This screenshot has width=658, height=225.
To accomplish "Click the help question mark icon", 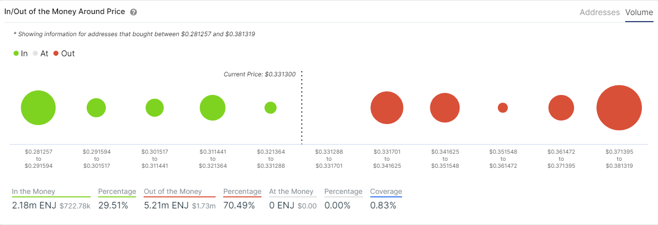I will [x=134, y=12].
